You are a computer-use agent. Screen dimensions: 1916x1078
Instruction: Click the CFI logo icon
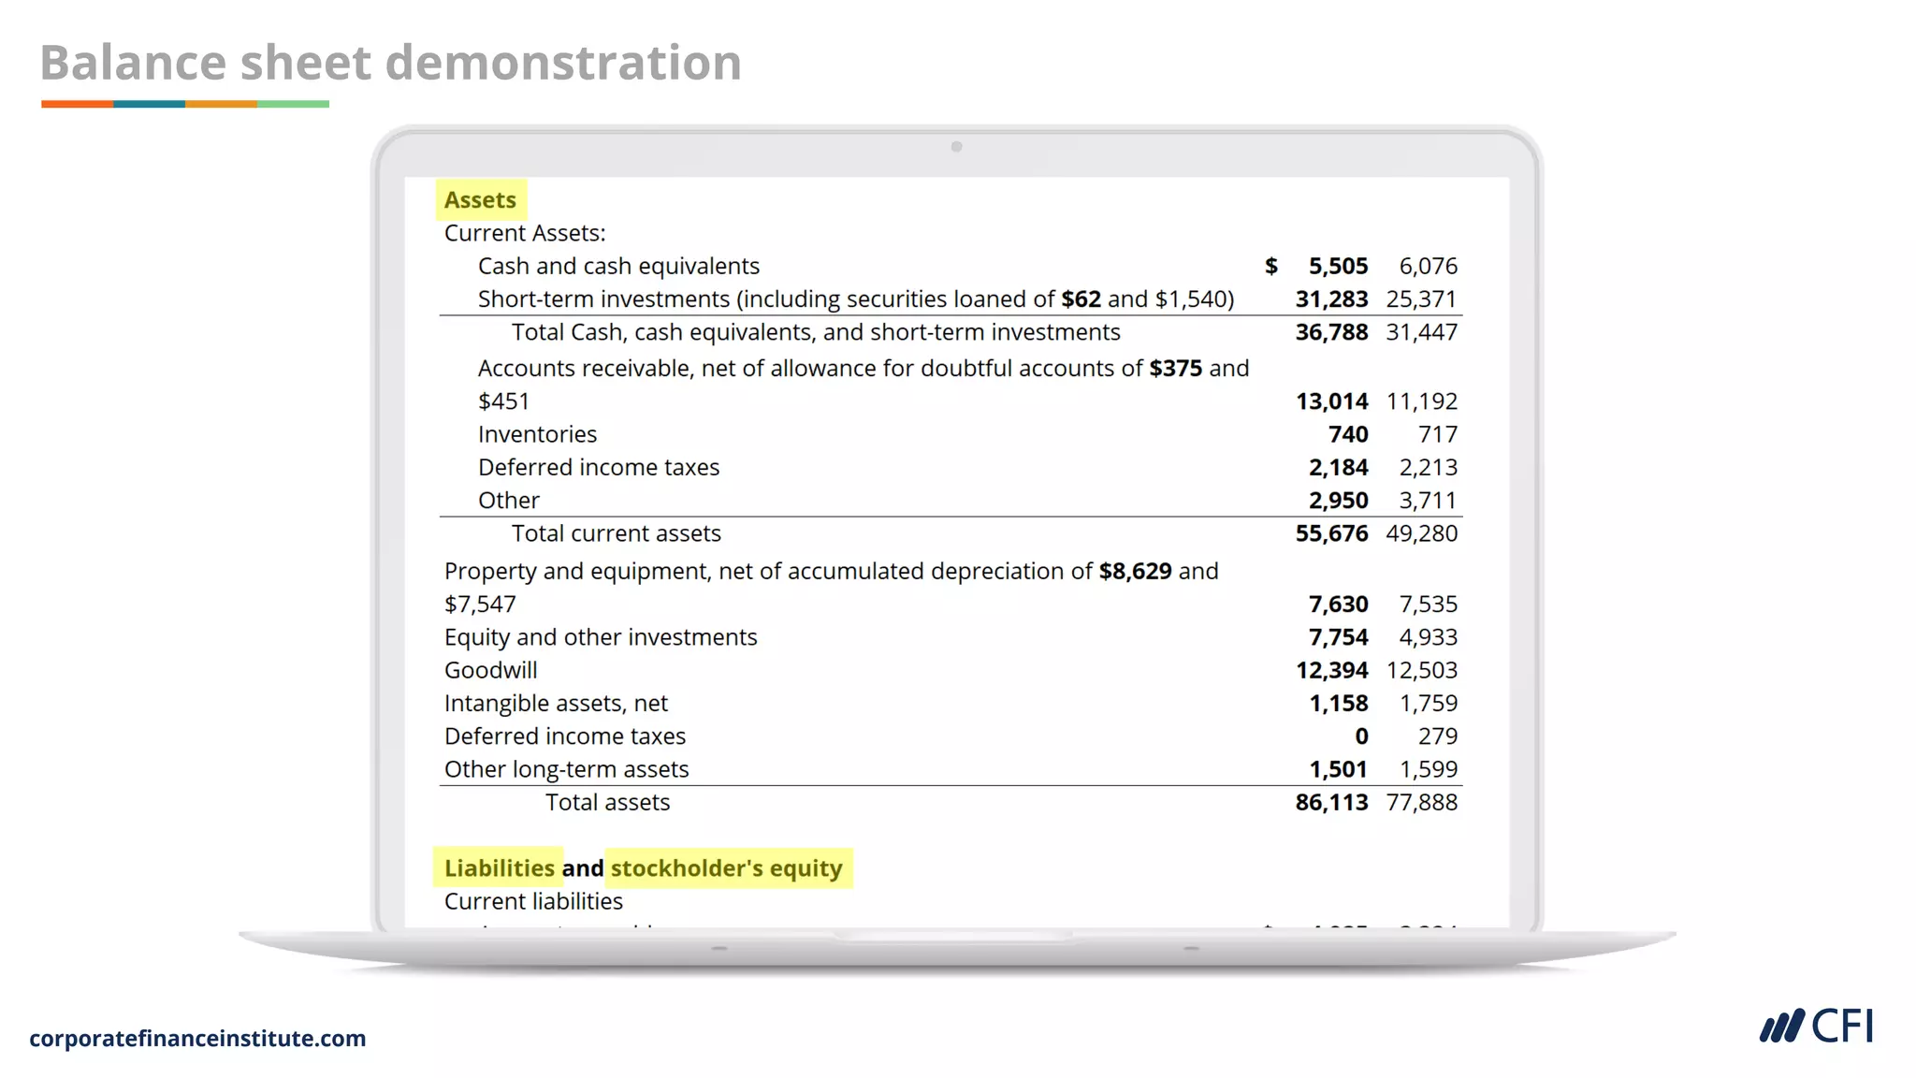(x=1780, y=1027)
